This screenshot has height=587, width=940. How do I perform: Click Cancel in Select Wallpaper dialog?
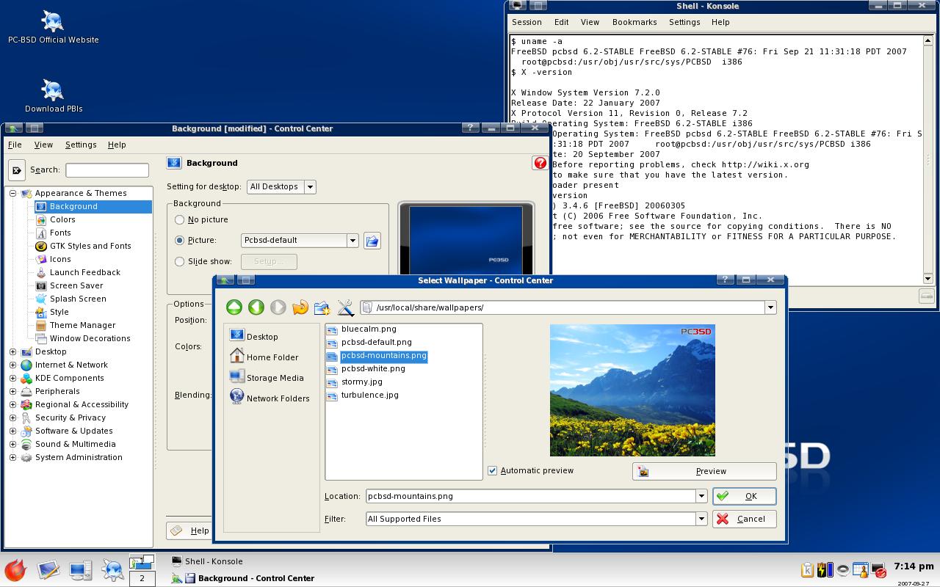pos(744,519)
